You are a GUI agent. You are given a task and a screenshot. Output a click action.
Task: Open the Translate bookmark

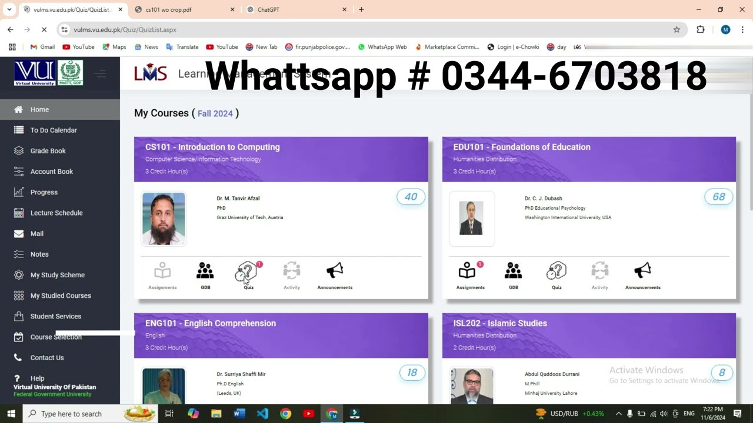coord(182,47)
